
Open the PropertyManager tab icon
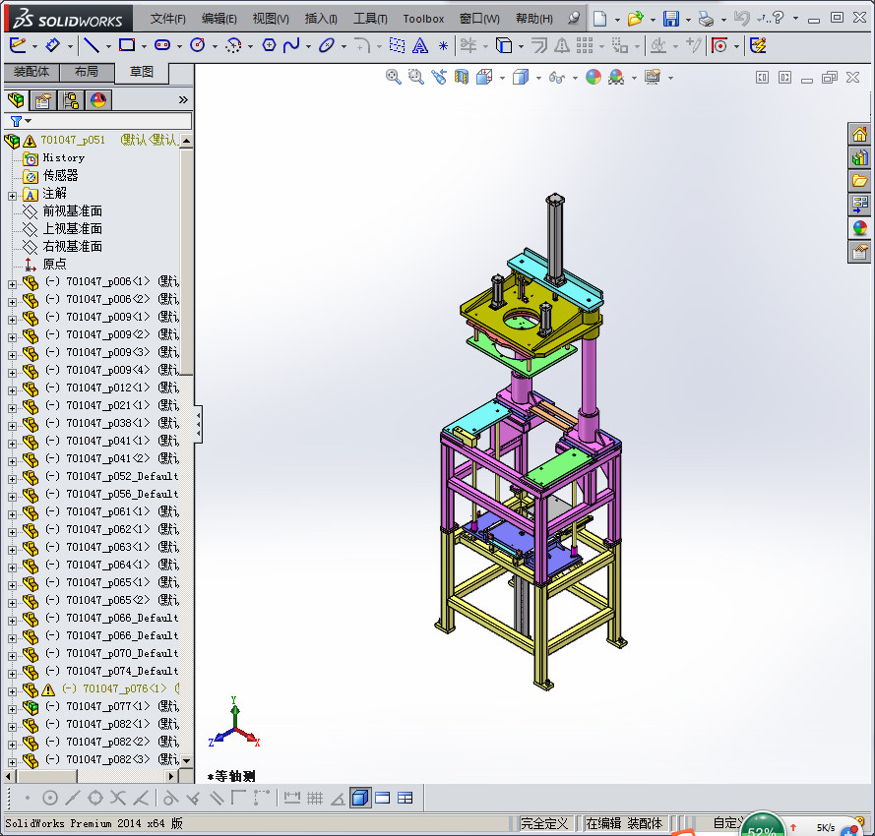(43, 100)
